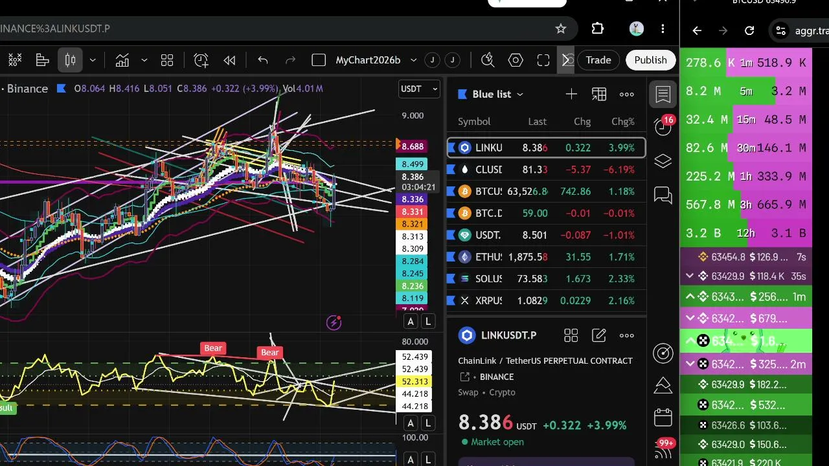Select the 12h timeframe row in aggr.trade

pos(746,233)
